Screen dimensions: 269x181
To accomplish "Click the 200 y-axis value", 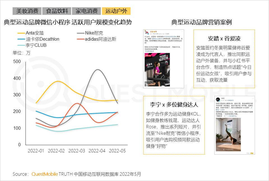I will (17, 111).
